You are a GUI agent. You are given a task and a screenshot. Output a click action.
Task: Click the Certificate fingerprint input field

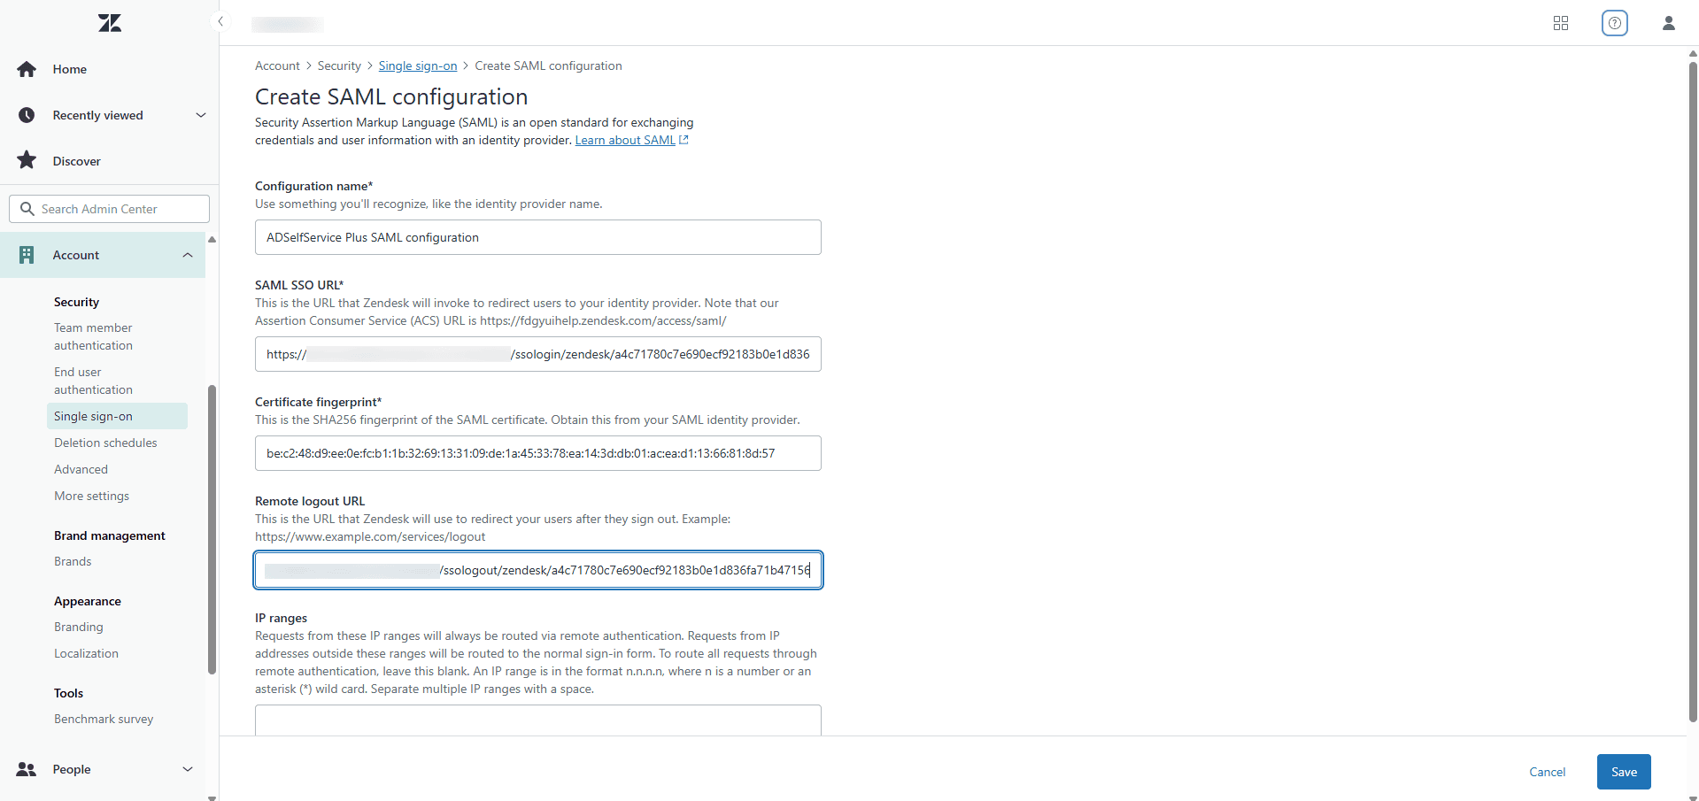(537, 453)
